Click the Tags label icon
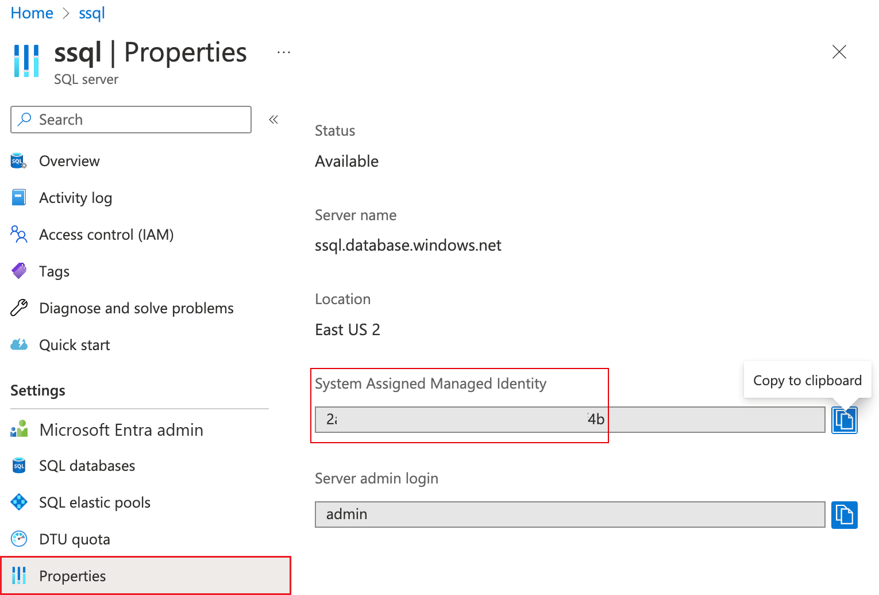 18,271
